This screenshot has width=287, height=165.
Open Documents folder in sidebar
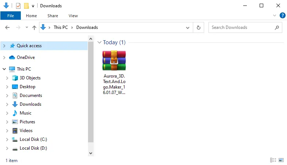[x=31, y=95]
